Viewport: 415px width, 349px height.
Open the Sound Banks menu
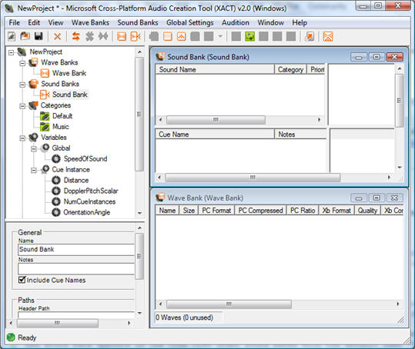click(x=138, y=23)
